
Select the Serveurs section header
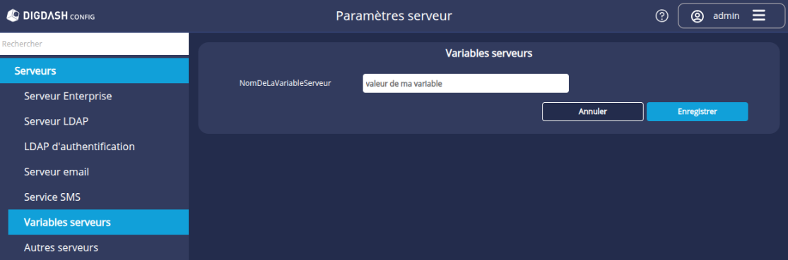[x=95, y=70]
